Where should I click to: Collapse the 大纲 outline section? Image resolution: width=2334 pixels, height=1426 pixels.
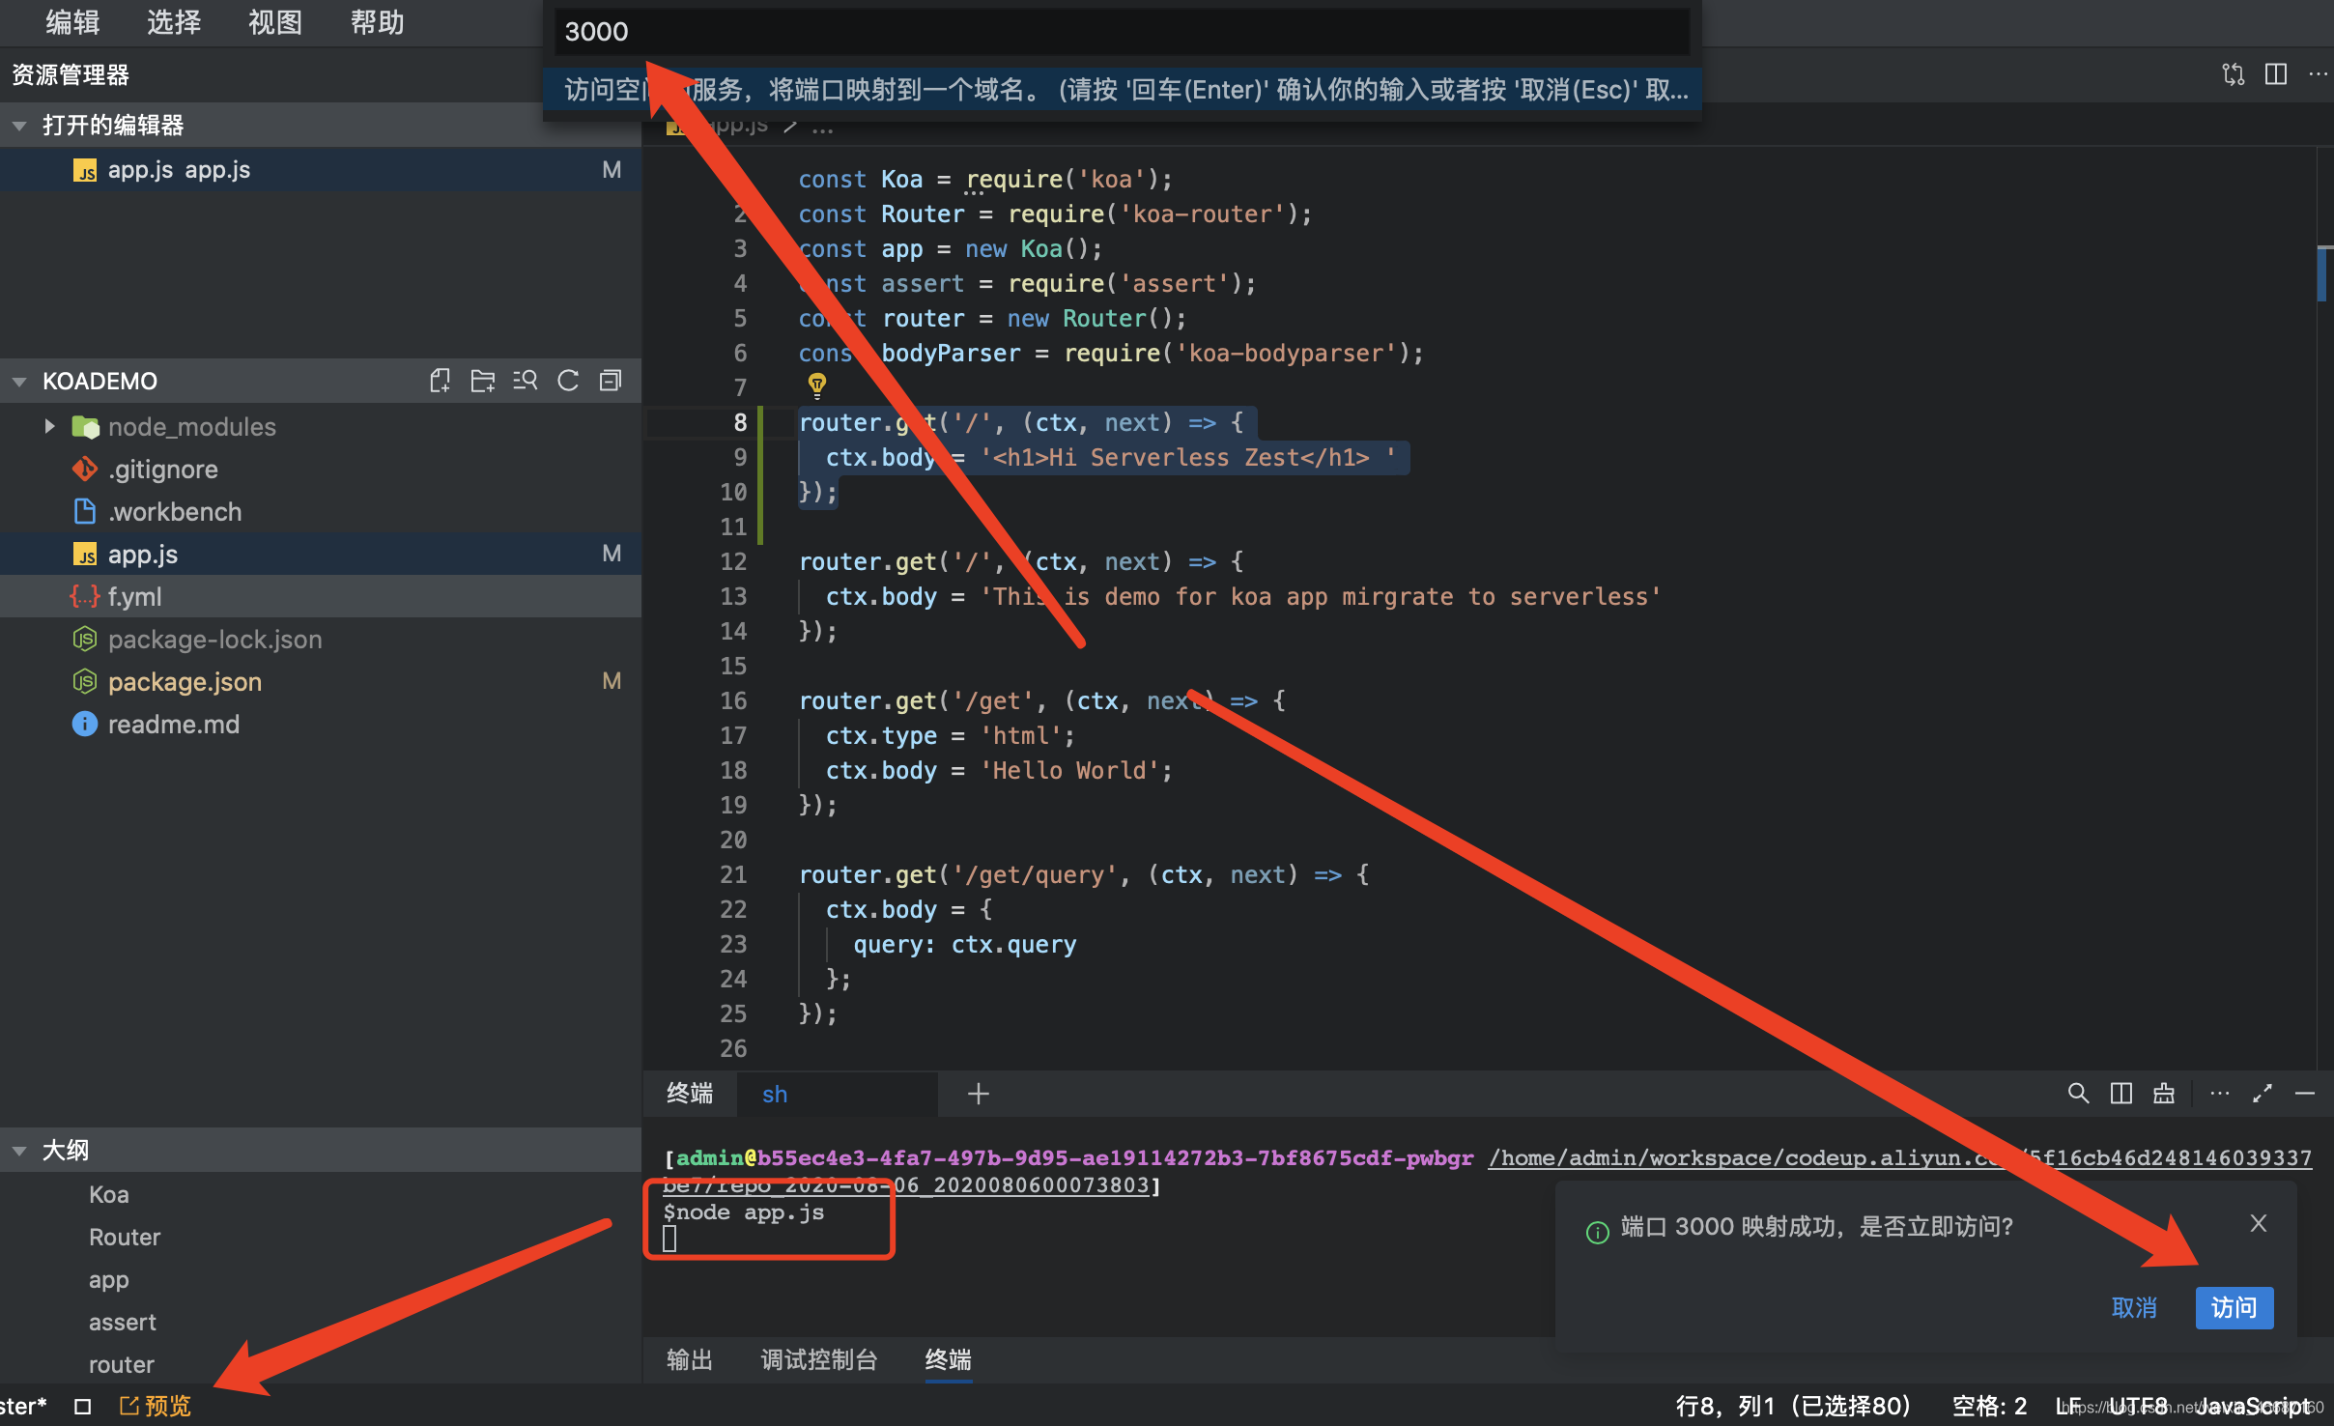[19, 1151]
